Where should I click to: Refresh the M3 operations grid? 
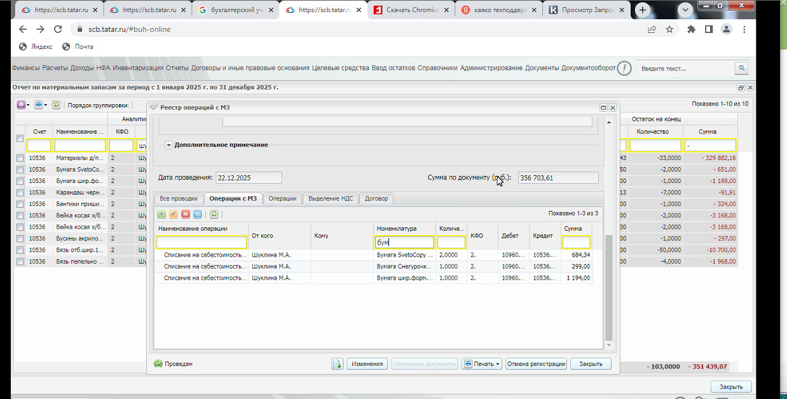214,214
